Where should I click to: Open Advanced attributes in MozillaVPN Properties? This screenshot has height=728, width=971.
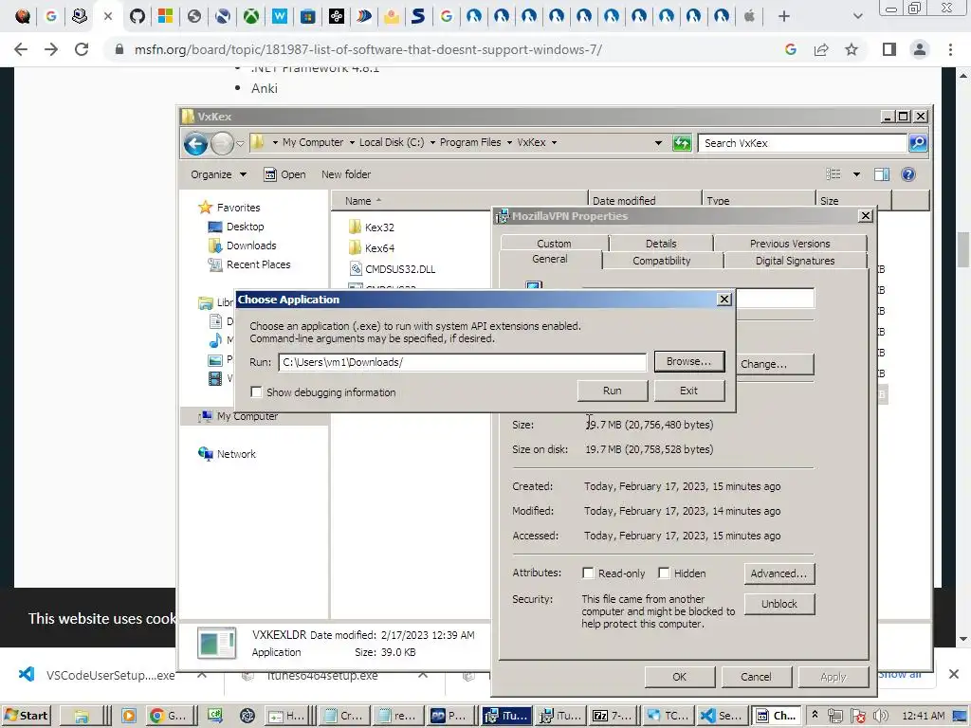pos(779,573)
